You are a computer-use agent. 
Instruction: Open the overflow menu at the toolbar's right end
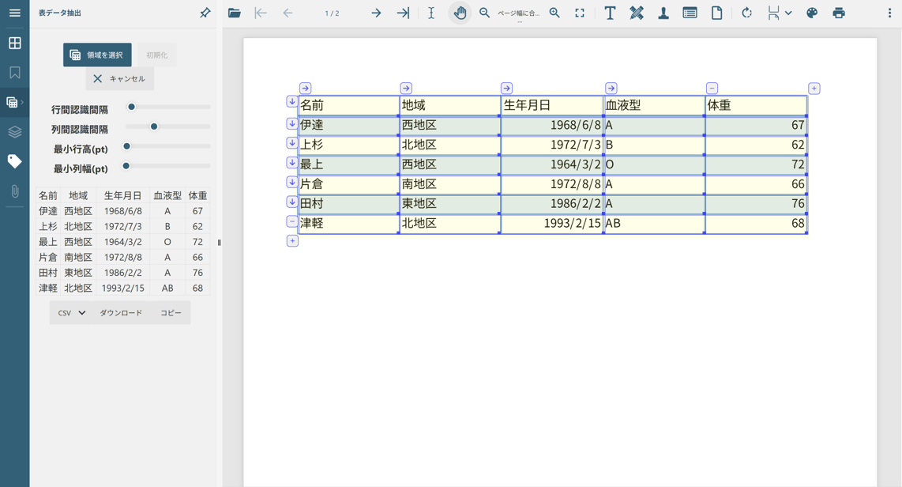[x=890, y=13]
